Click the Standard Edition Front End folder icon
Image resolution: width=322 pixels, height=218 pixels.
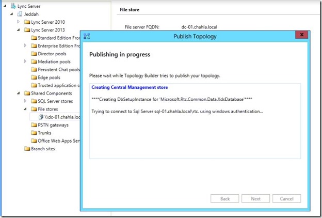tap(34, 38)
